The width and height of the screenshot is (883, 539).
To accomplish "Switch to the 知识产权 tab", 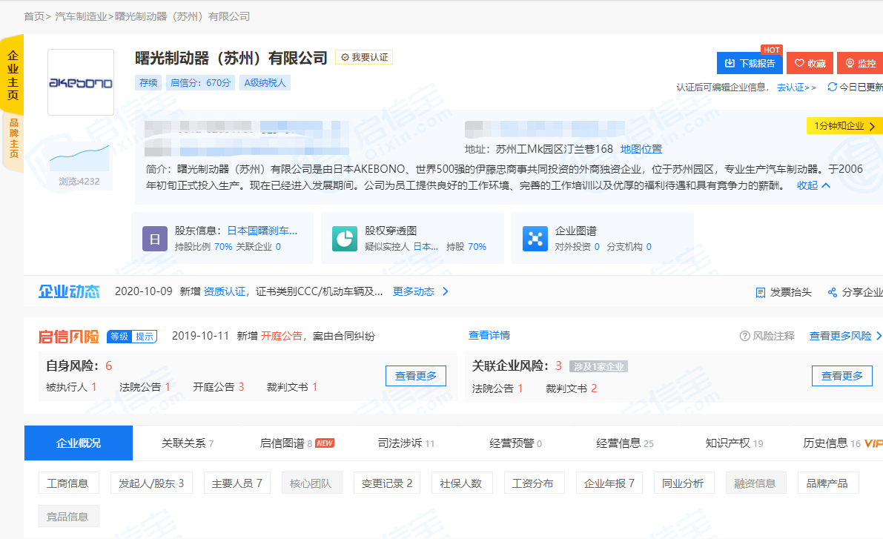I will [734, 443].
